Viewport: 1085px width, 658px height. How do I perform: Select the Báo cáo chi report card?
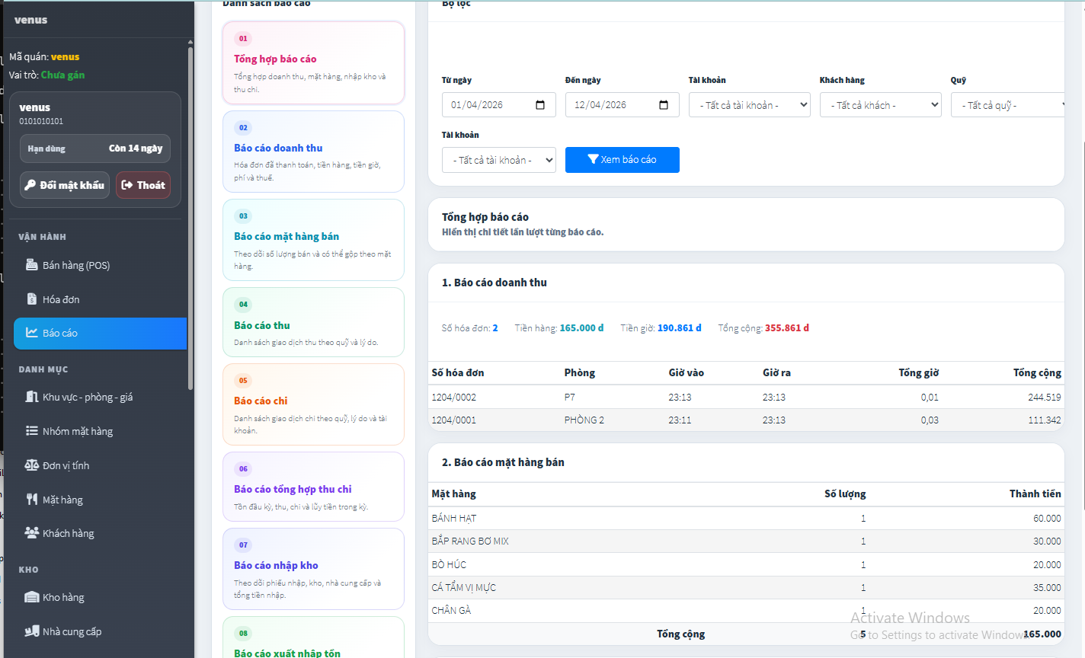[313, 404]
